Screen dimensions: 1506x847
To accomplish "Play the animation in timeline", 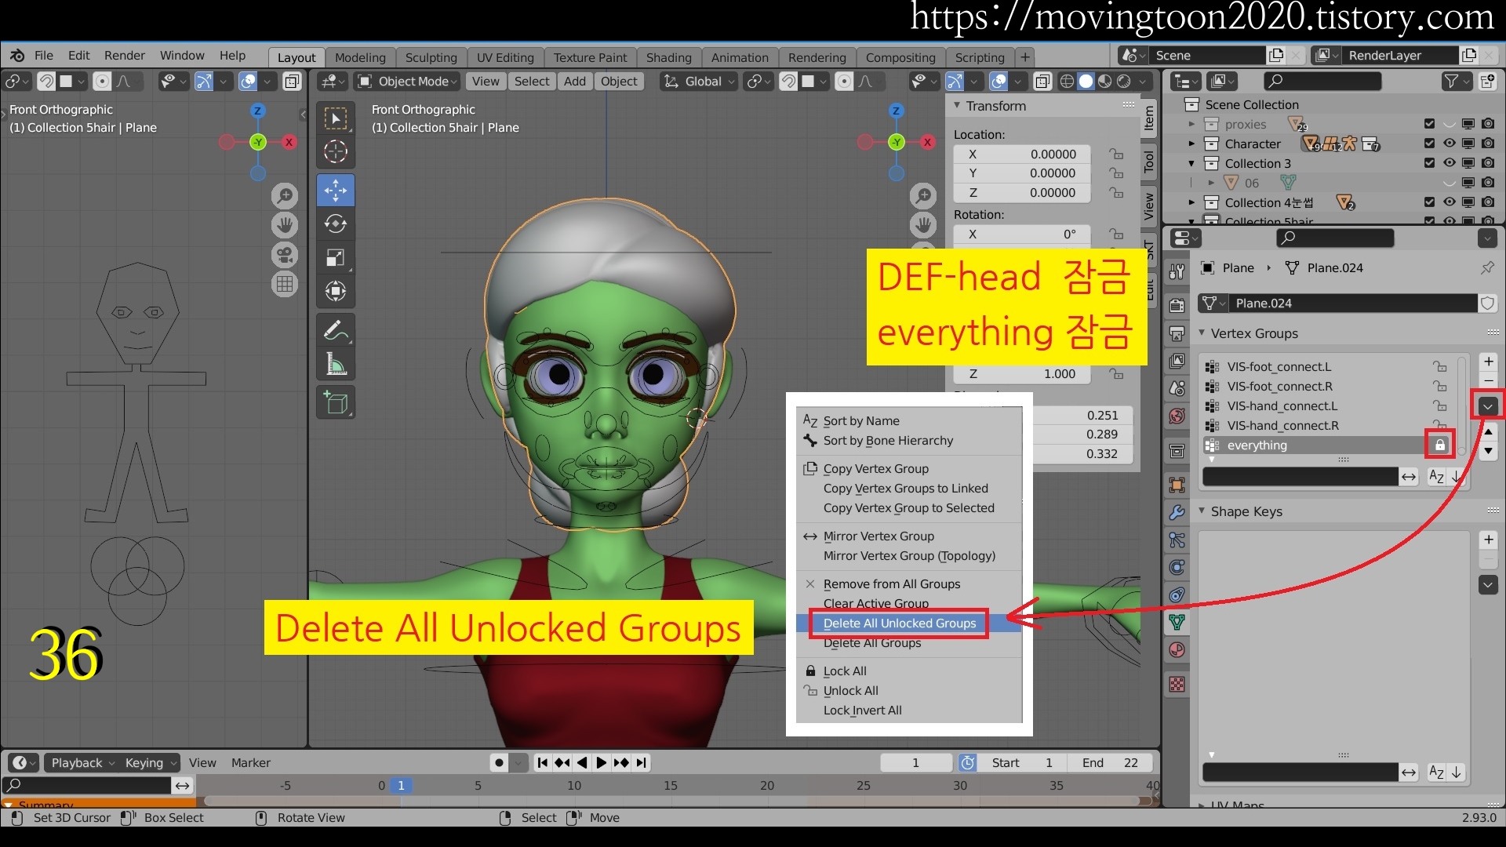I will click(601, 762).
